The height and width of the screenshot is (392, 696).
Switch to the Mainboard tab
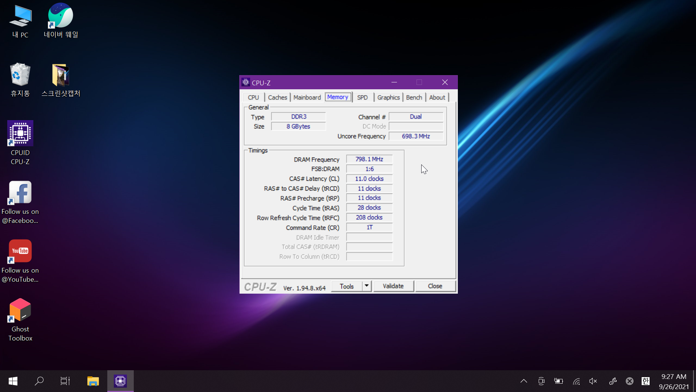pos(307,97)
